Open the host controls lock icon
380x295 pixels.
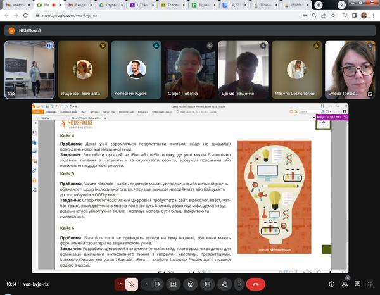click(x=370, y=284)
